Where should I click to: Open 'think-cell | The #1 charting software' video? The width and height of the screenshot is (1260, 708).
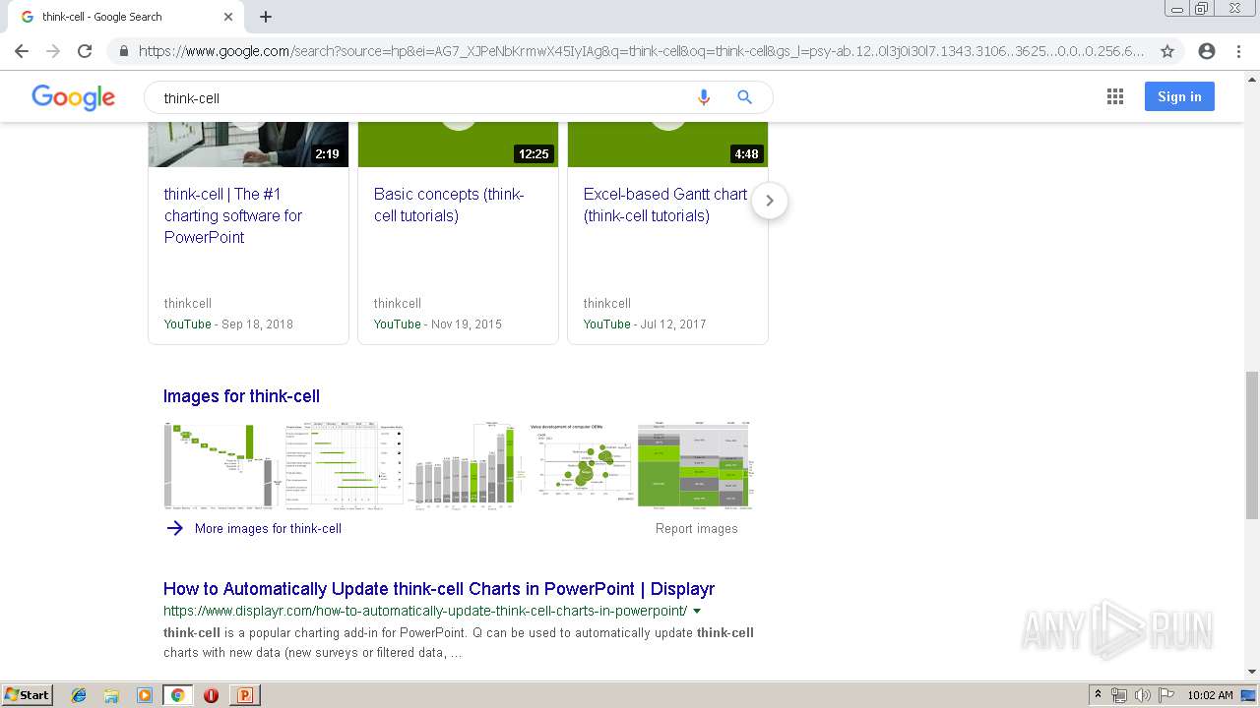(x=234, y=215)
